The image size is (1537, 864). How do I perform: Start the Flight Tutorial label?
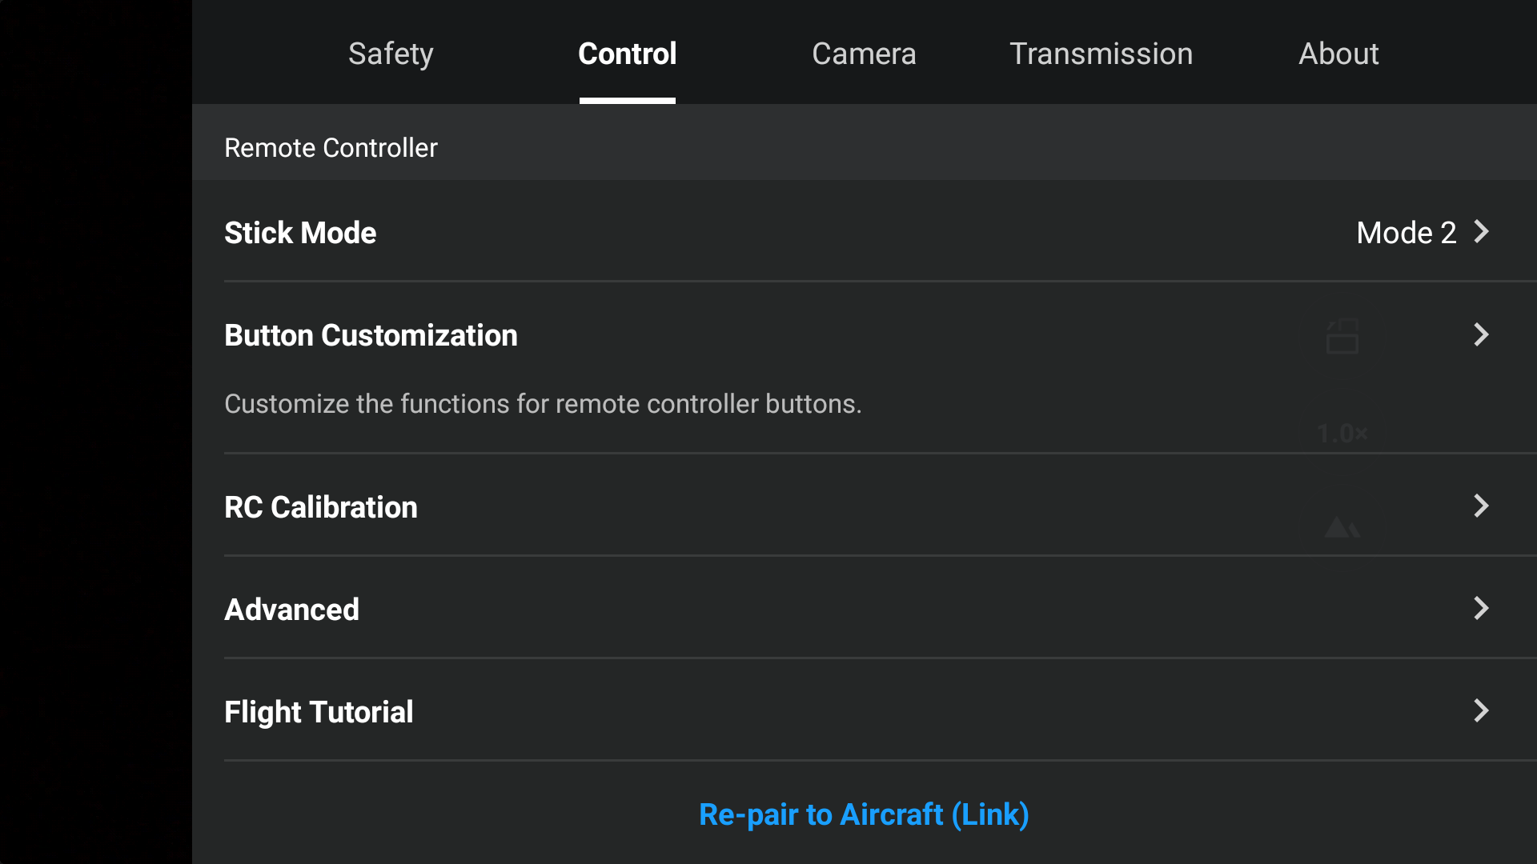319,712
